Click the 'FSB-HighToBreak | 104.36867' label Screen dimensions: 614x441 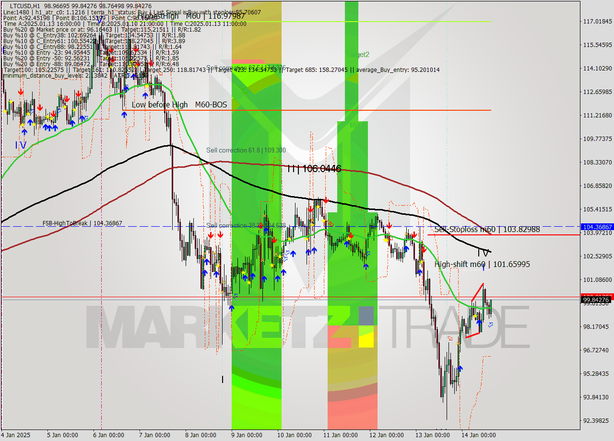pos(82,223)
